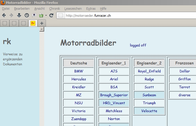This screenshot has height=126, width=196.
Task: Open the Hilfe menu
Action: click(103, 9)
